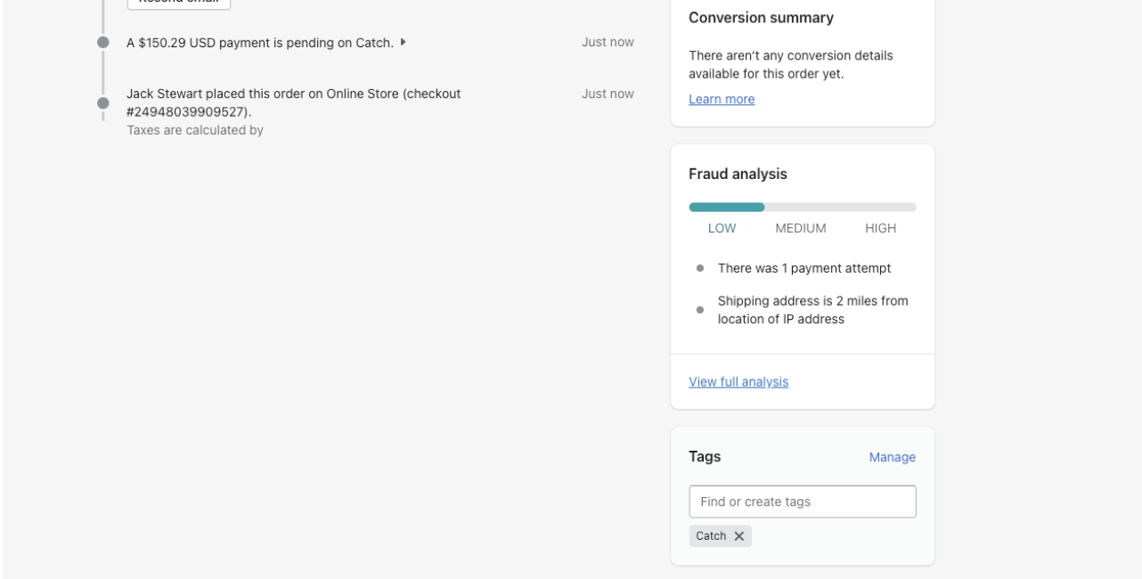Select the LOW risk label
This screenshot has height=579, width=1142.
(x=722, y=228)
